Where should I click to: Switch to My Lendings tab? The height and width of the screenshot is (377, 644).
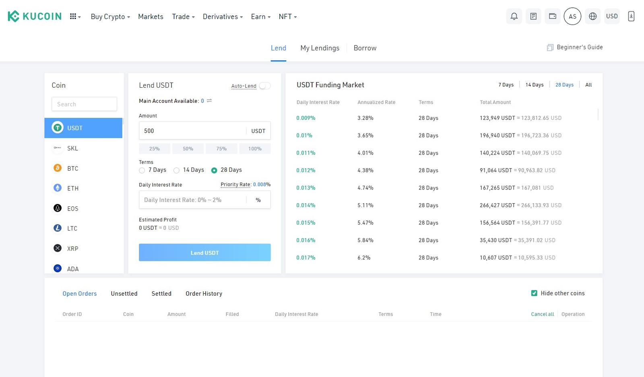pos(320,48)
